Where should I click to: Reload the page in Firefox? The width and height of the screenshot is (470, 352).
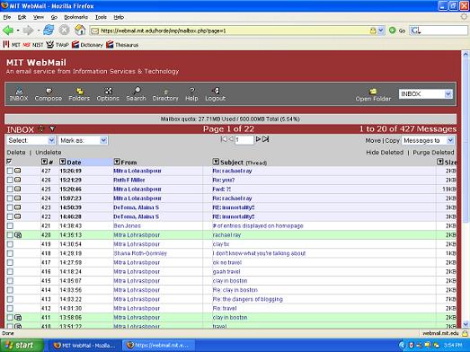pyautogui.click(x=49, y=31)
